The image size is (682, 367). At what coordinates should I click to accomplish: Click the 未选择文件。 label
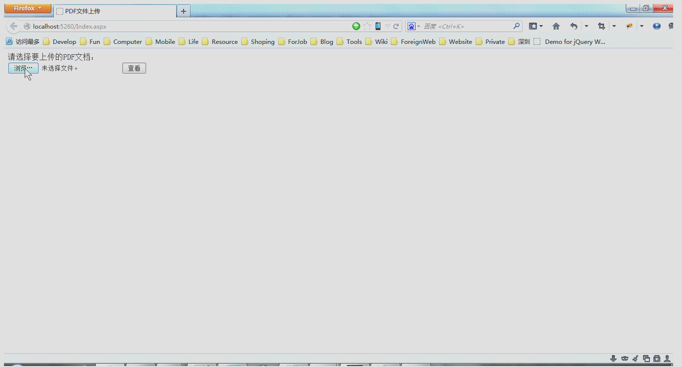60,68
